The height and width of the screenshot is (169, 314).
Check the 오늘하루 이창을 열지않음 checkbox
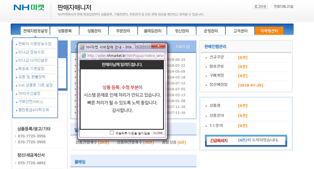(x=112, y=133)
